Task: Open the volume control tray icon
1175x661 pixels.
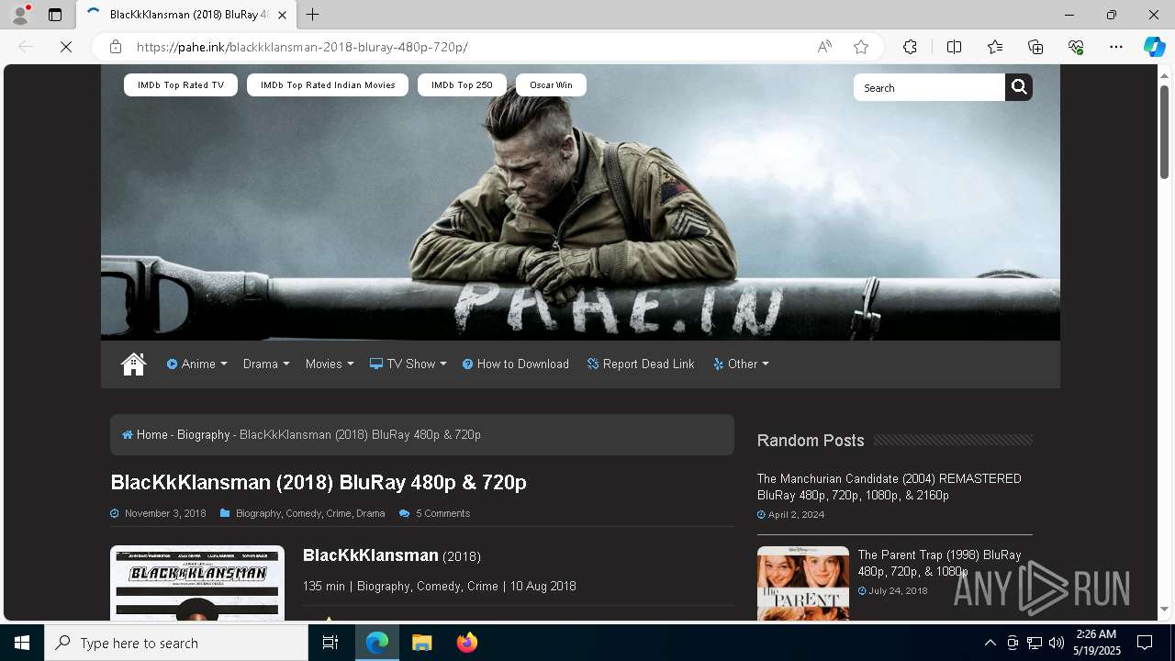Action: point(1057,643)
